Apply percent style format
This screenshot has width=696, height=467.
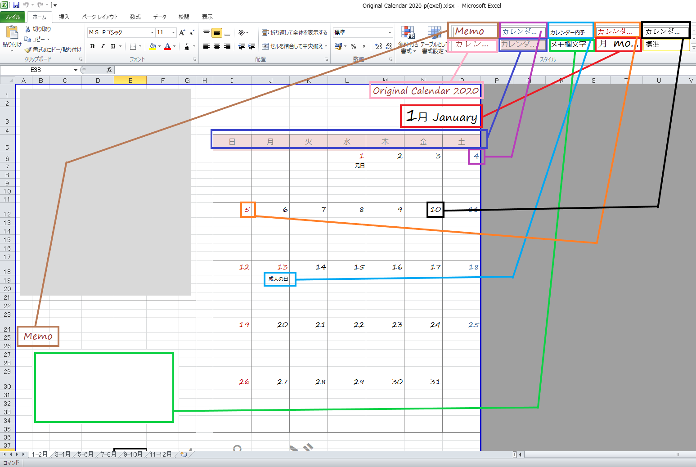[x=353, y=46]
